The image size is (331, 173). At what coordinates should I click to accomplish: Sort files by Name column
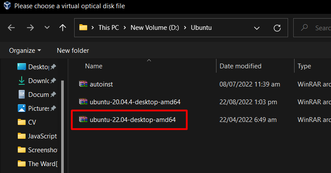[94, 66]
